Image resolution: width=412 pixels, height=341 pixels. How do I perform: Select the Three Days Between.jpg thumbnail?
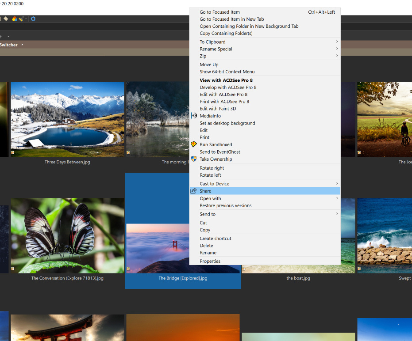pyautogui.click(x=67, y=119)
